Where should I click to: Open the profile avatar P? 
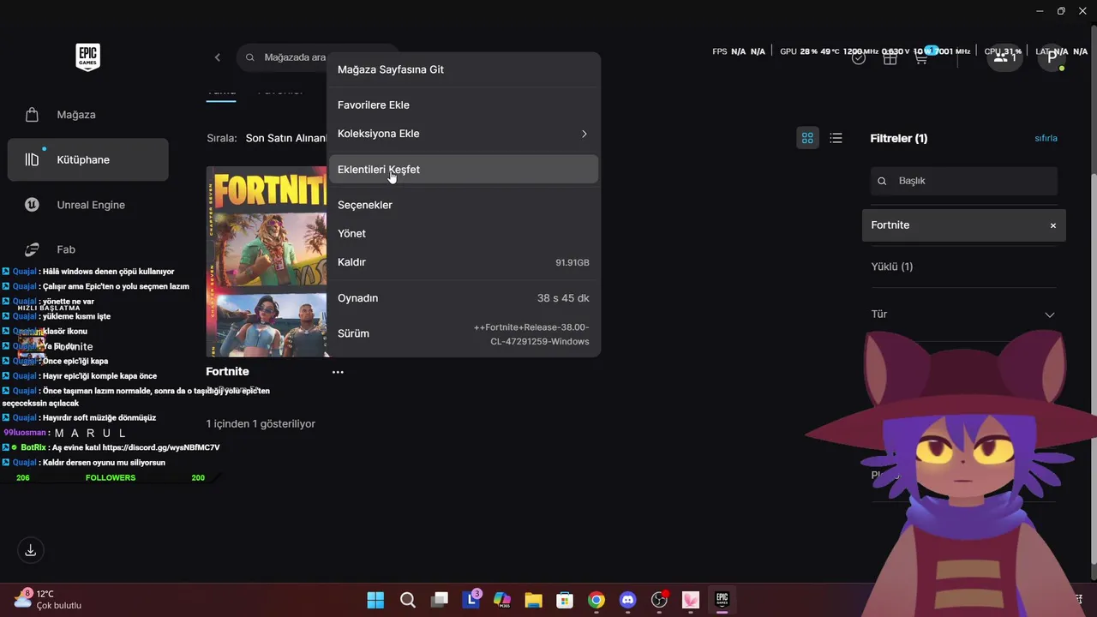(x=1052, y=57)
